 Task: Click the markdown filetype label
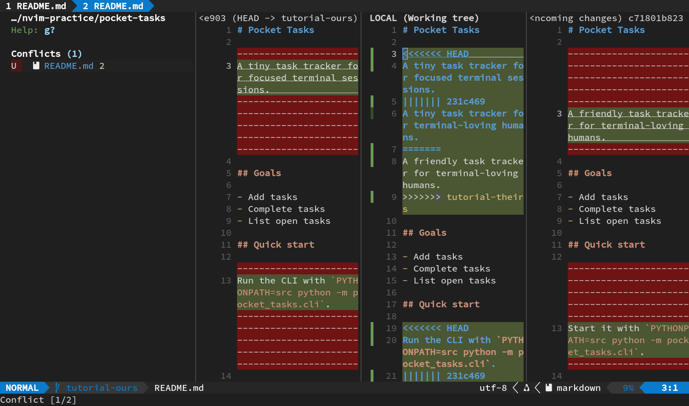coord(579,388)
